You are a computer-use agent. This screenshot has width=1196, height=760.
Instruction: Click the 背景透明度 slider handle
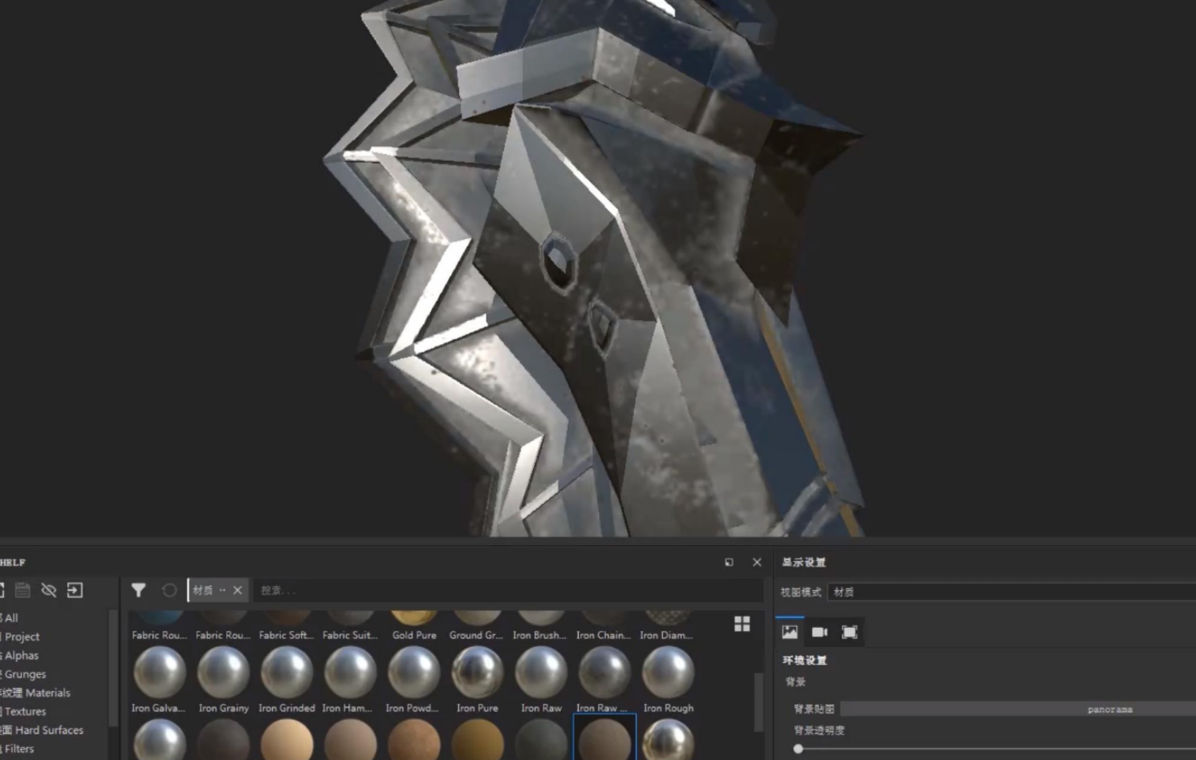[x=798, y=749]
